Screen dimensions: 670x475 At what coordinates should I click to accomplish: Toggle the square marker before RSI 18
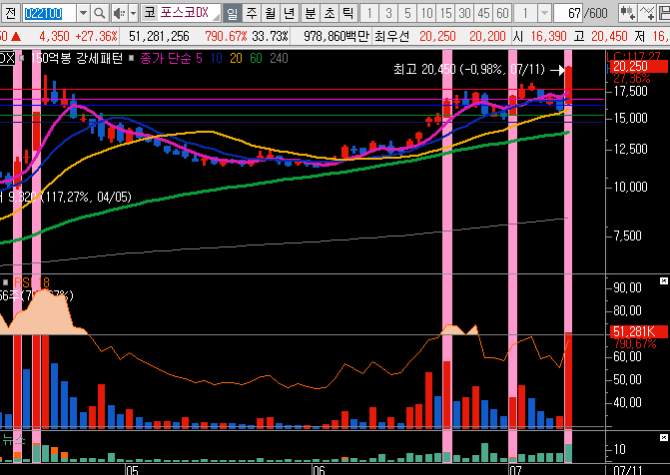[6, 282]
